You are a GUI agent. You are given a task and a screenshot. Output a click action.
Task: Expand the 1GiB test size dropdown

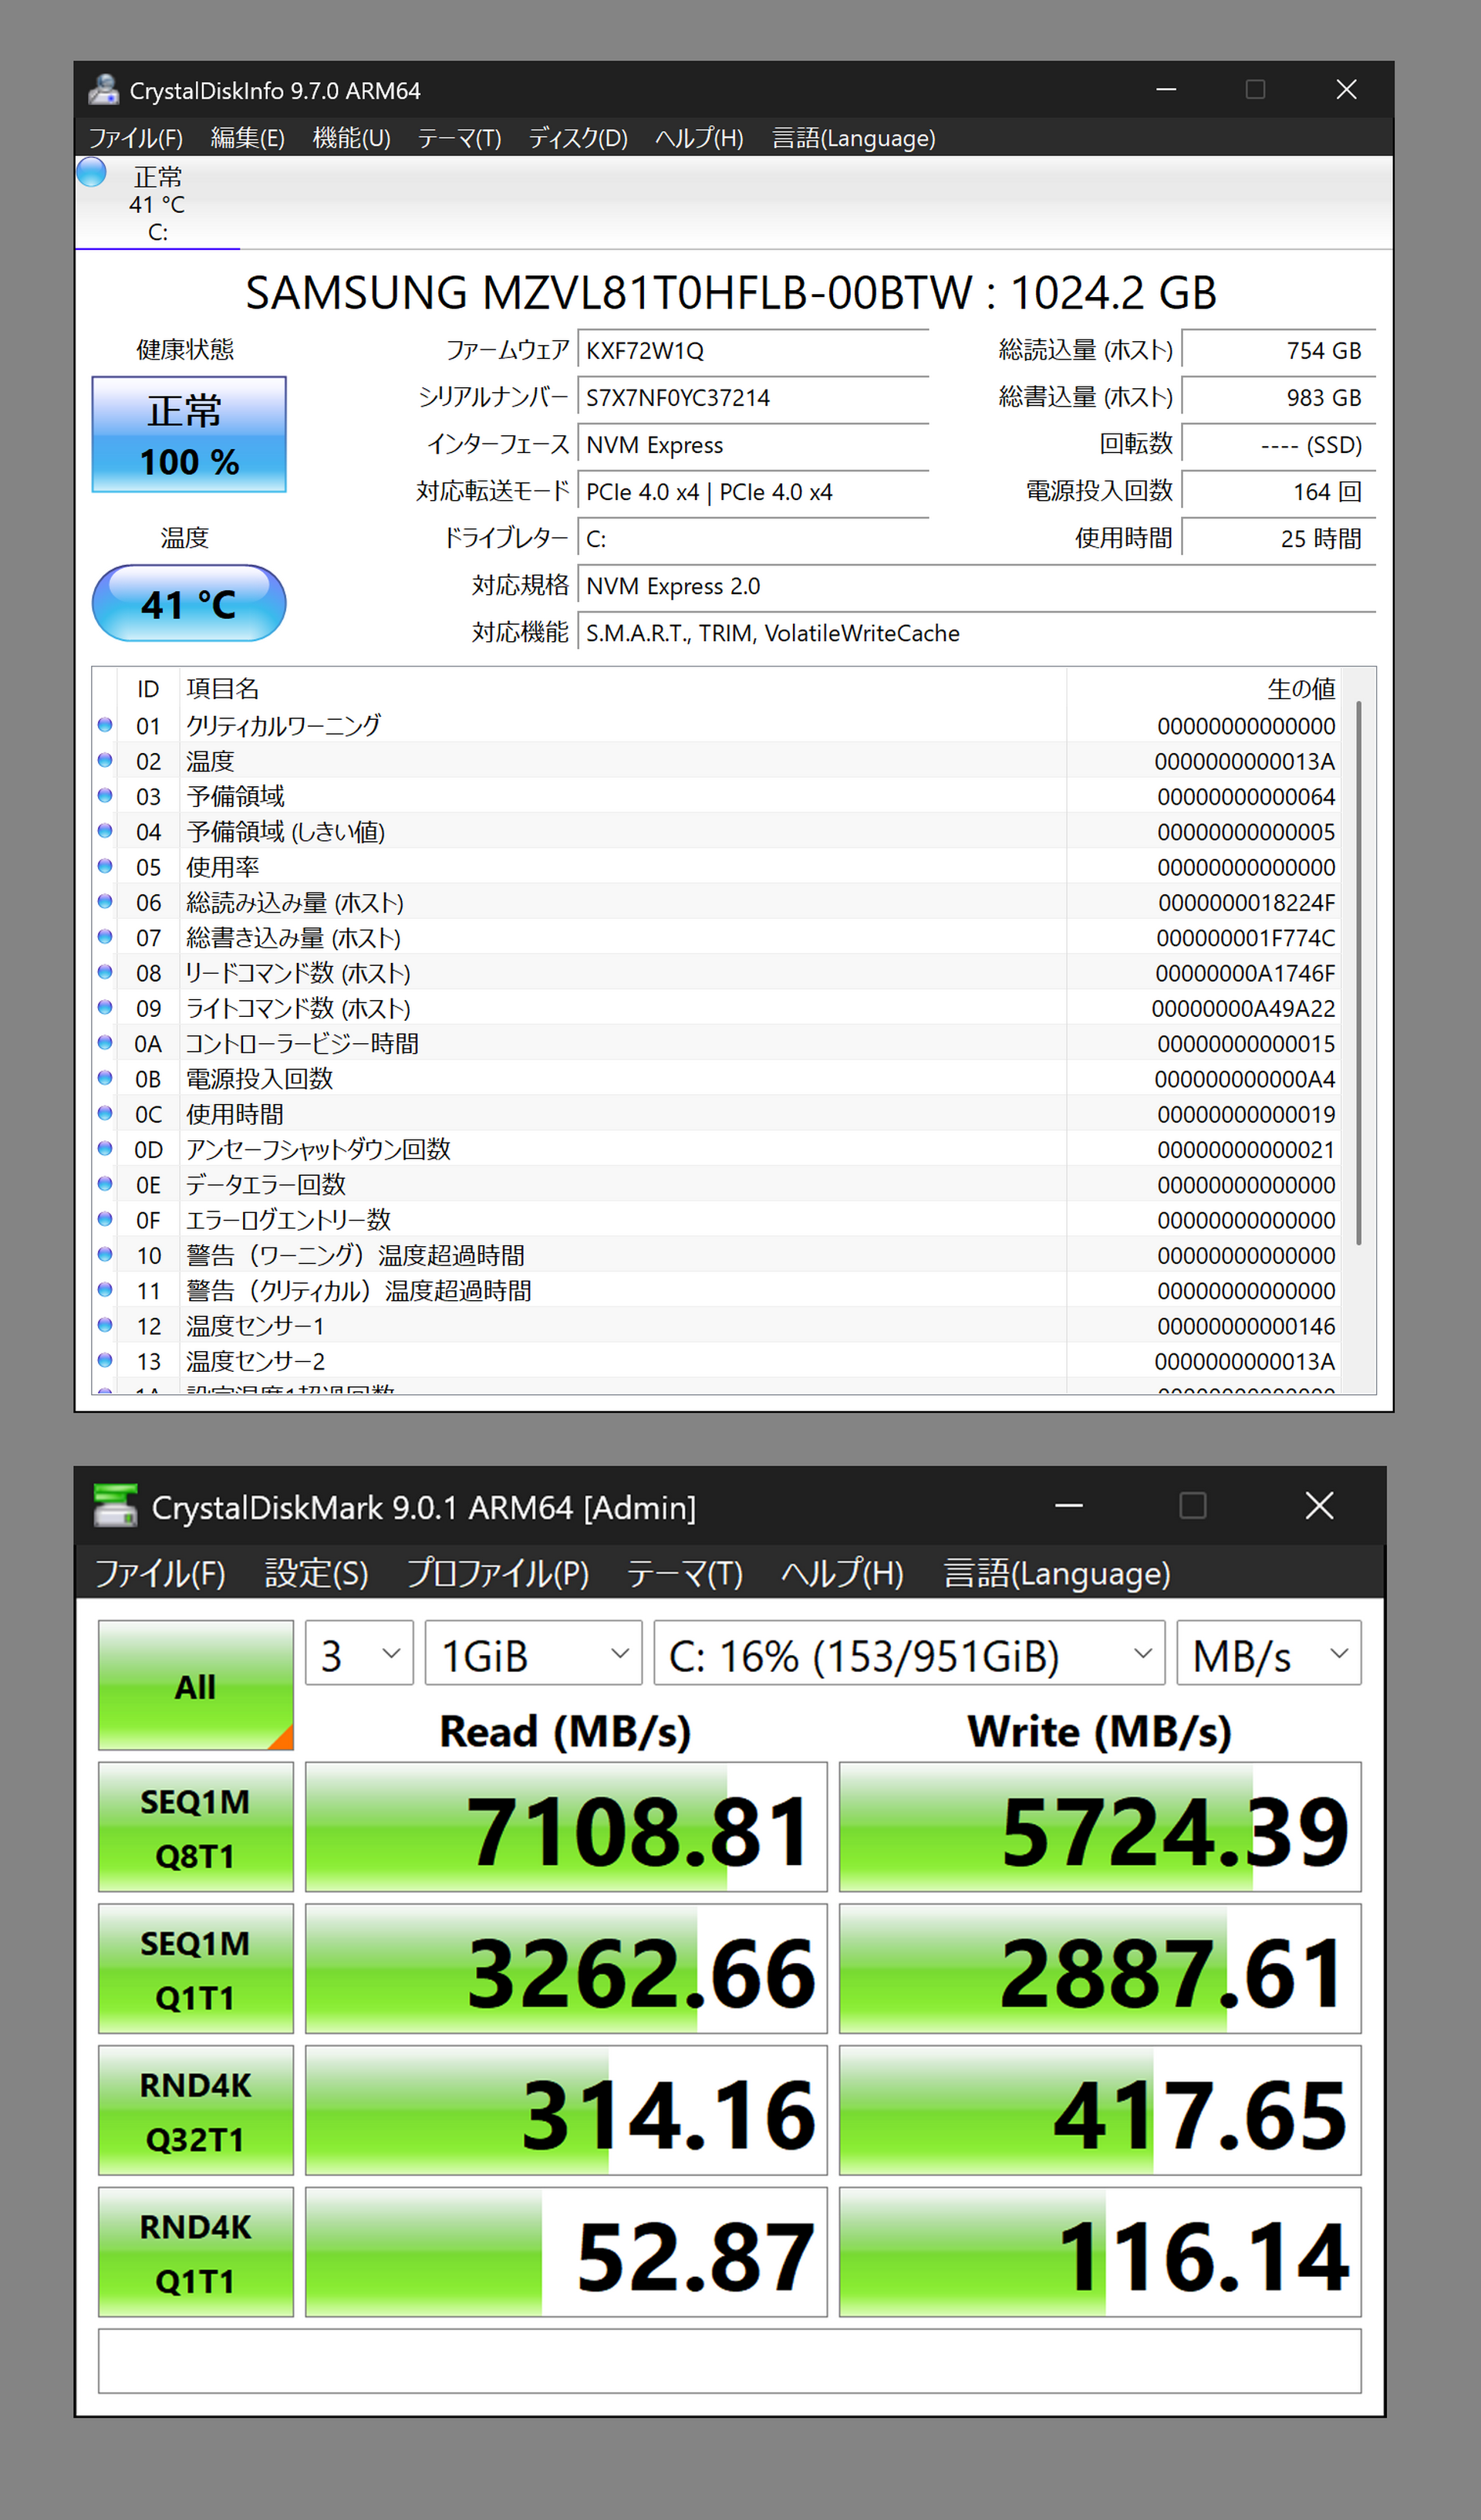533,1655
